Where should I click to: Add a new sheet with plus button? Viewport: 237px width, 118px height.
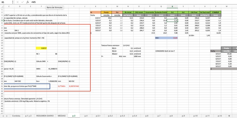coord(229,115)
